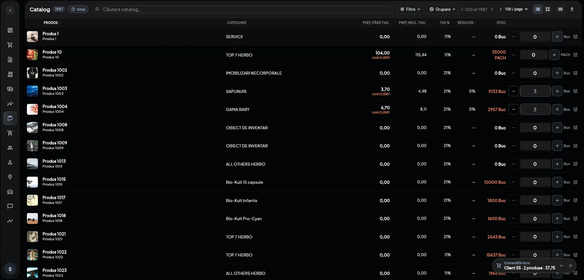Open the 100 / page selector
584x280 pixels.
(516, 9)
